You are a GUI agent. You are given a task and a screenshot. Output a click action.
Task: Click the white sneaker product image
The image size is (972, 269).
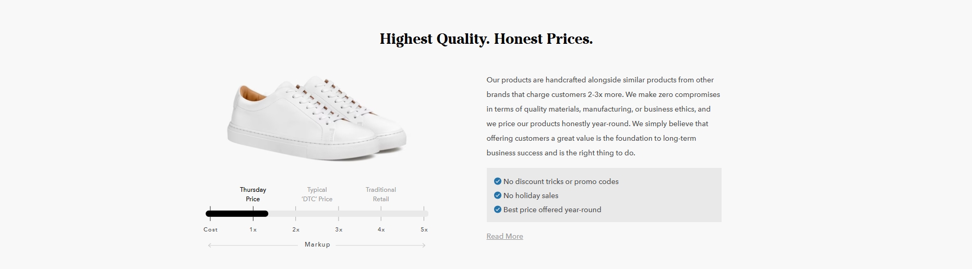click(x=317, y=118)
